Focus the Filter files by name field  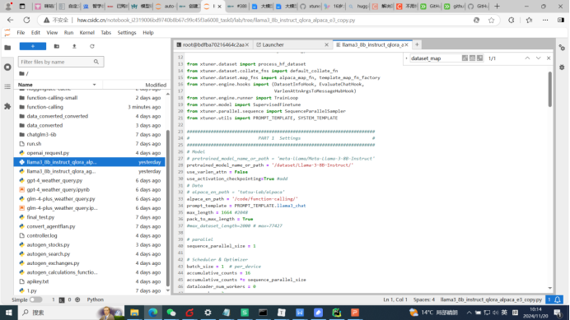pyautogui.click(x=61, y=62)
